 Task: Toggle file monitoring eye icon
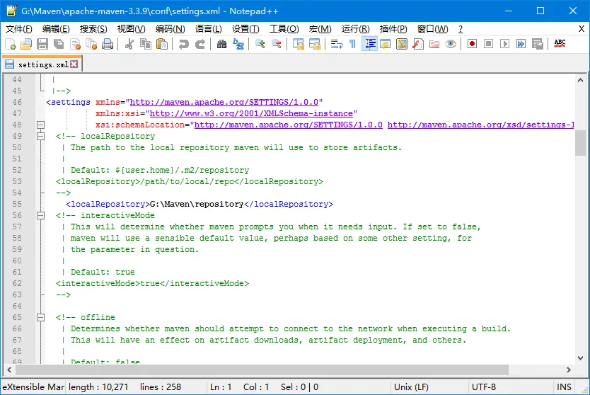pyautogui.click(x=451, y=44)
